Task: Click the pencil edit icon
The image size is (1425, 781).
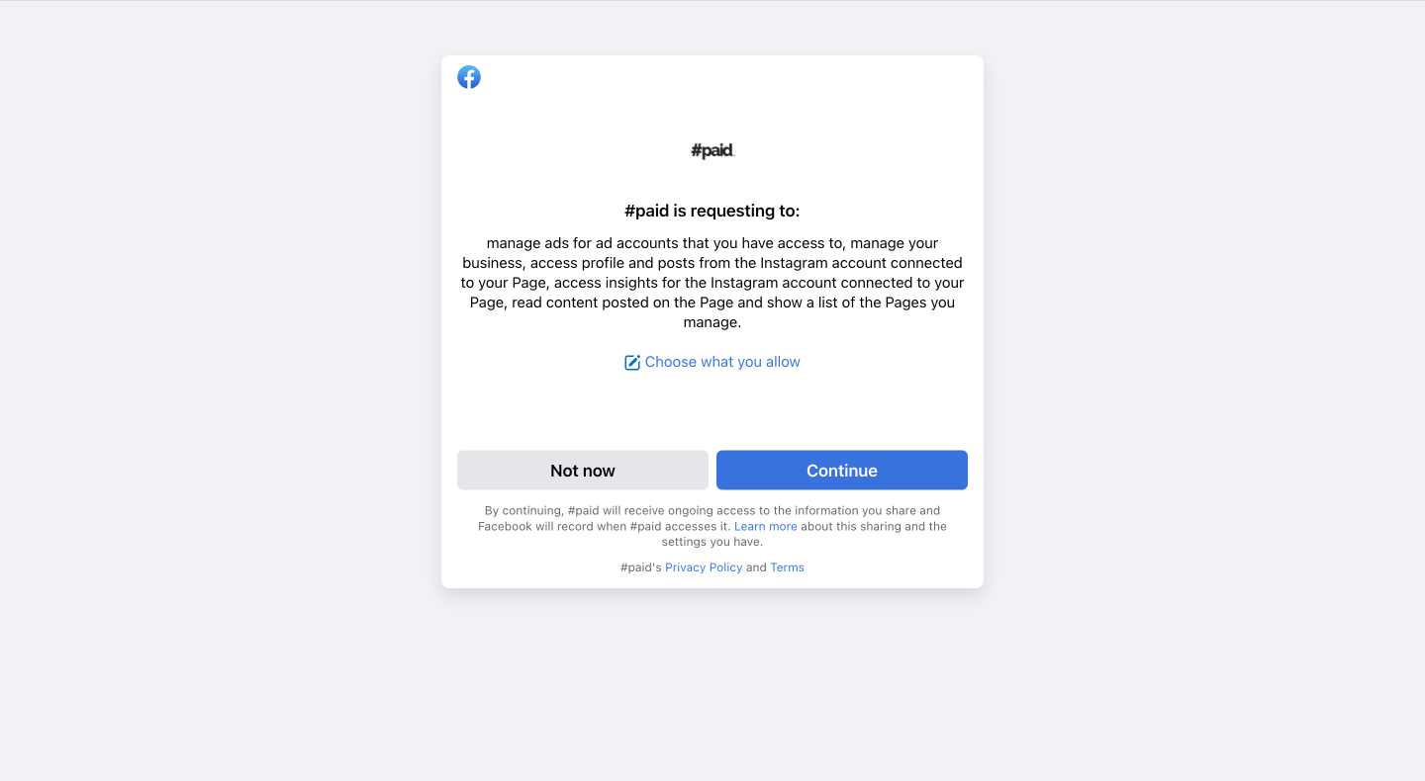Action: [632, 363]
